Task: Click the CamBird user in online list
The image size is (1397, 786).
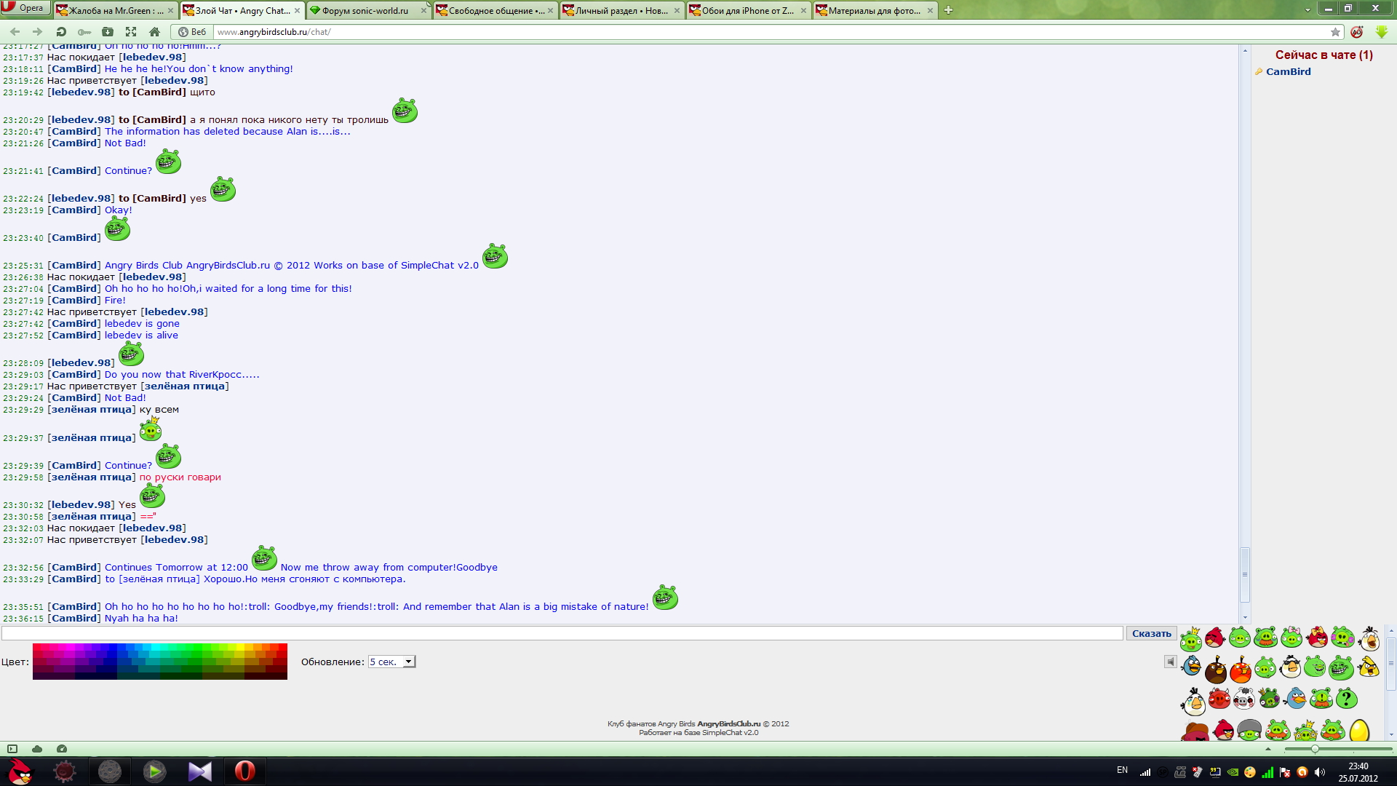Action: pos(1288,71)
